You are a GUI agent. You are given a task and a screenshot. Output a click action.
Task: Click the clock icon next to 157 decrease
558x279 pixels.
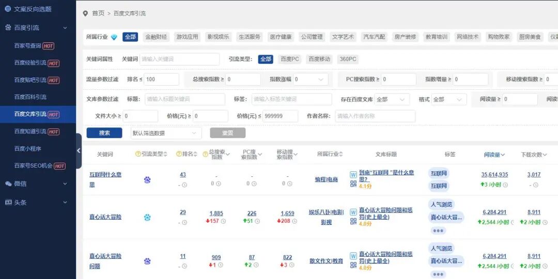(x=223, y=221)
